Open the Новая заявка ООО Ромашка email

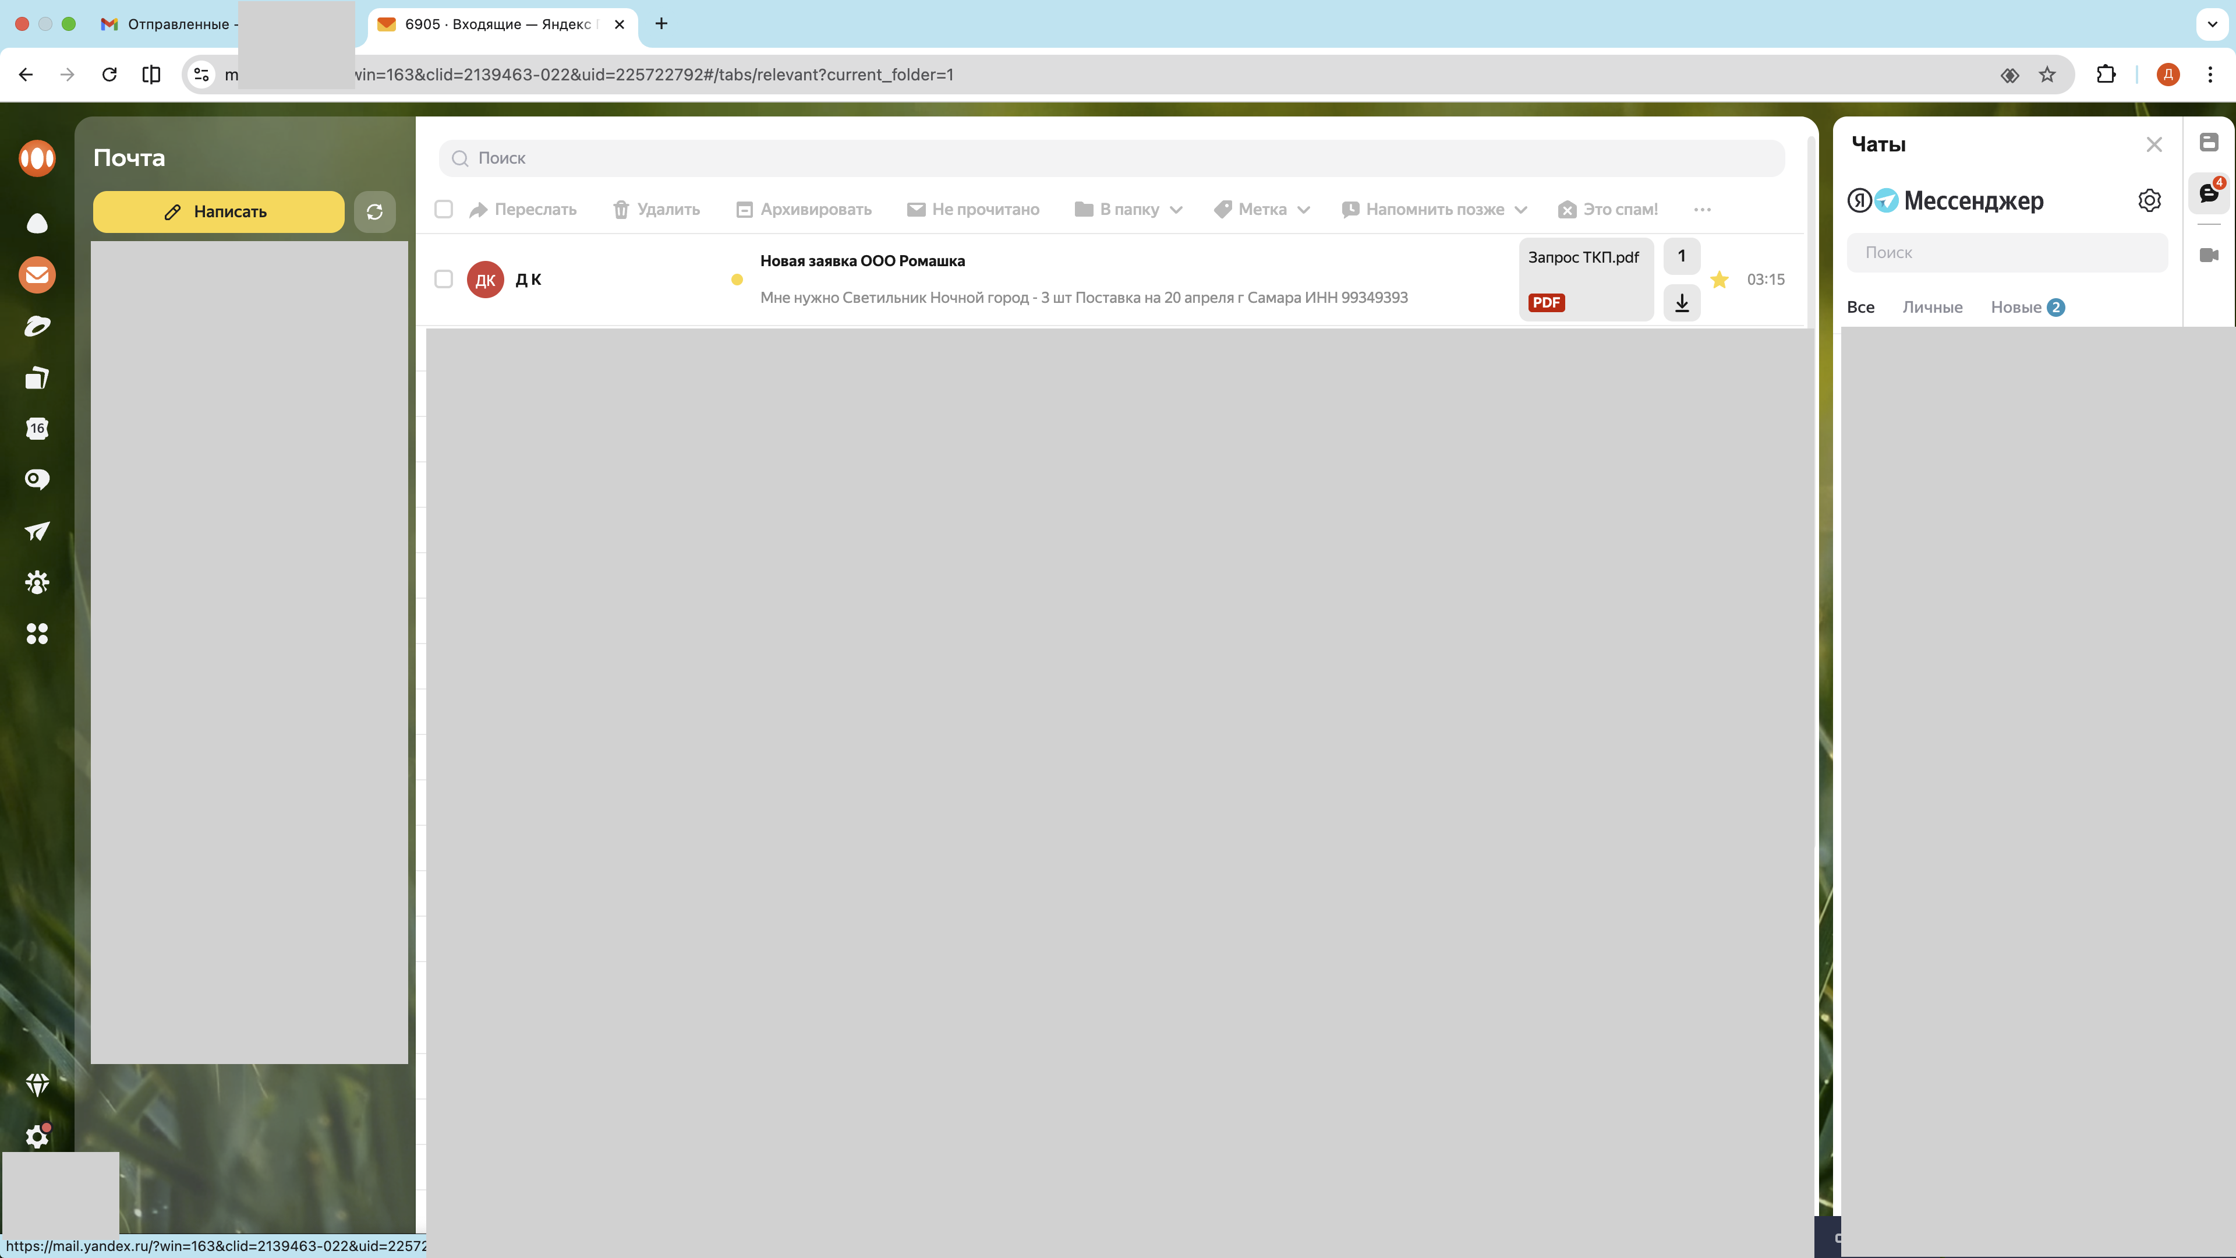pyautogui.click(x=862, y=262)
